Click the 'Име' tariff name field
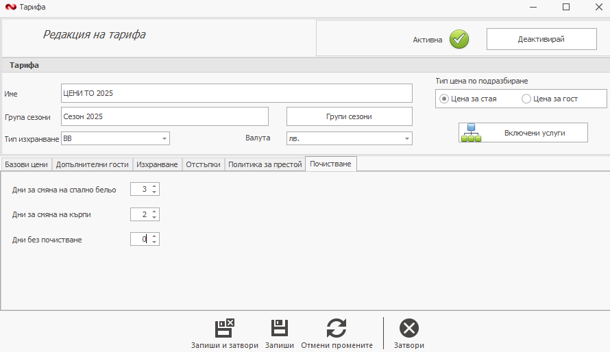This screenshot has width=610, height=352. click(236, 93)
